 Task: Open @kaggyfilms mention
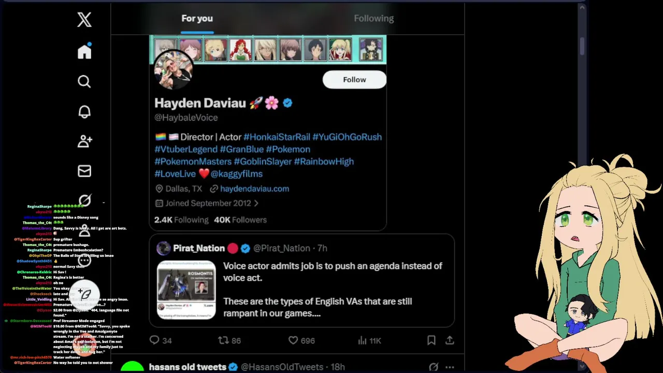click(236, 174)
